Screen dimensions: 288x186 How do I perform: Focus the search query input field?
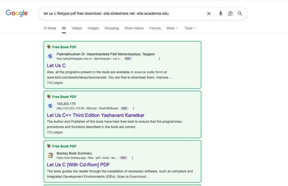pos(123,14)
